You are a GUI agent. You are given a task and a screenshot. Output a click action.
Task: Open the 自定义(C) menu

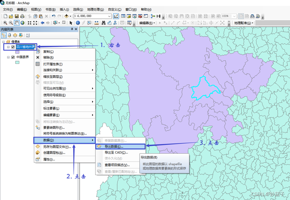point(115,9)
